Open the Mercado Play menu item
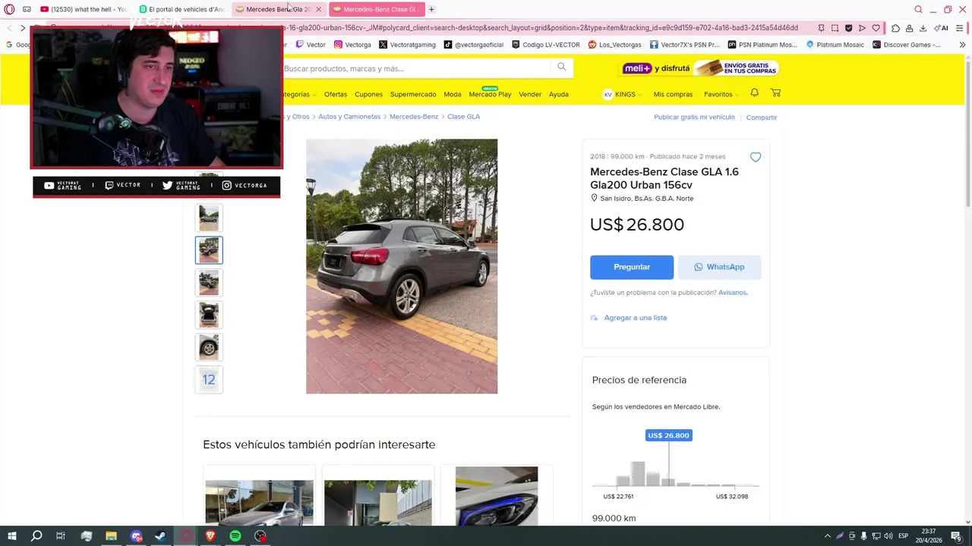This screenshot has height=546, width=972. [x=490, y=95]
